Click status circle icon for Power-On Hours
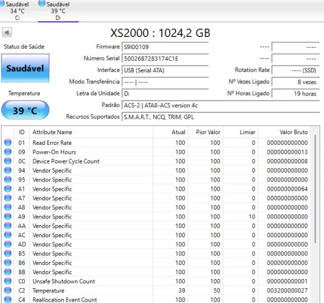324x303 pixels. 8,152
